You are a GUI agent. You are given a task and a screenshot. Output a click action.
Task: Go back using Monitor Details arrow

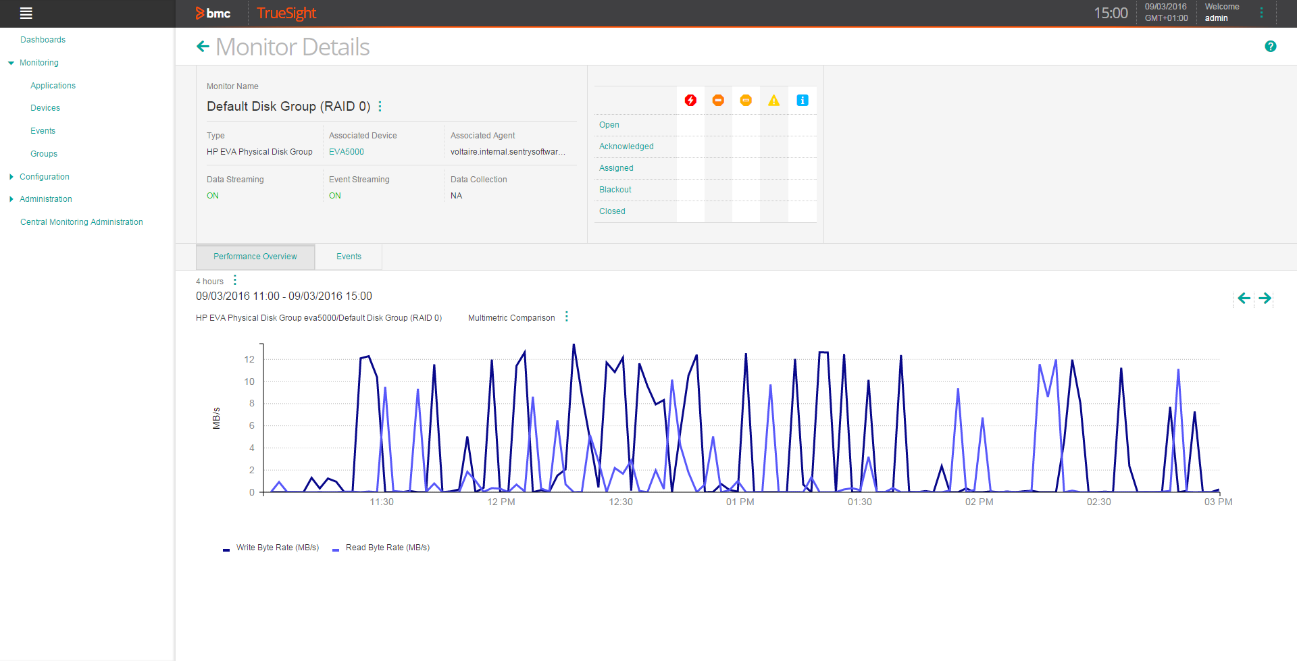point(203,47)
